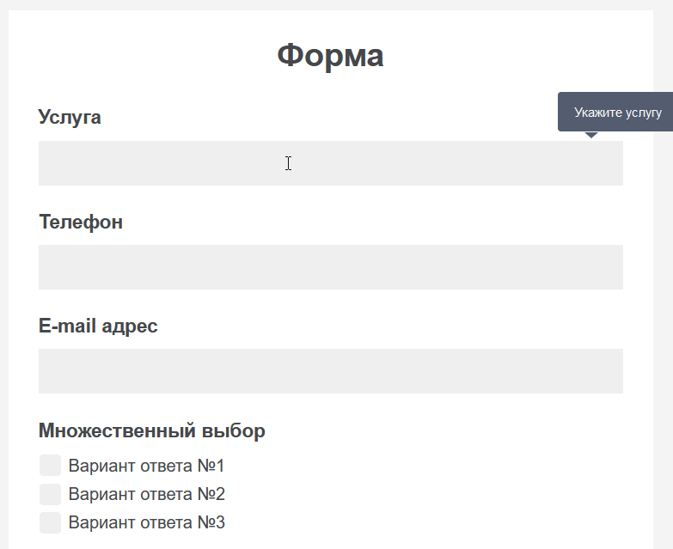Enable the Вариант ответа №3 checkbox
Screen dimensions: 673x549
[50, 522]
